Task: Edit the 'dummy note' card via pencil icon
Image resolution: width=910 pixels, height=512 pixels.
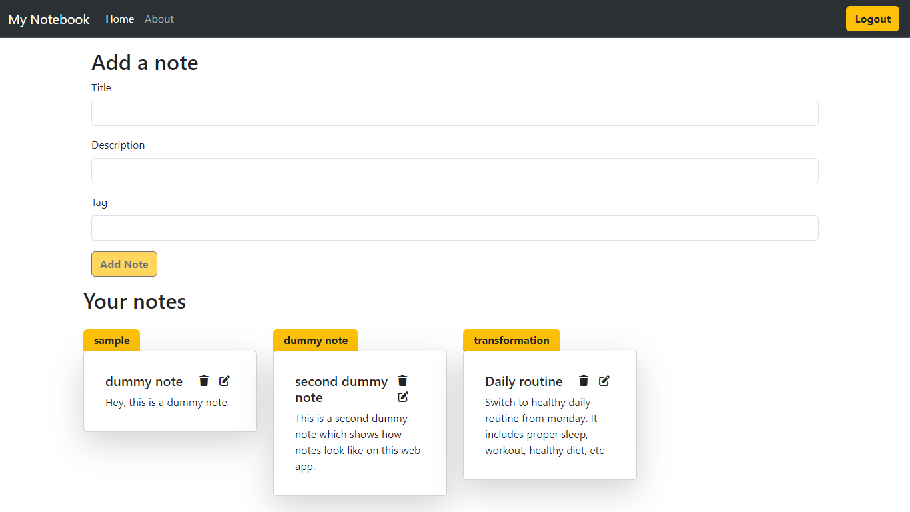Action: (225, 381)
